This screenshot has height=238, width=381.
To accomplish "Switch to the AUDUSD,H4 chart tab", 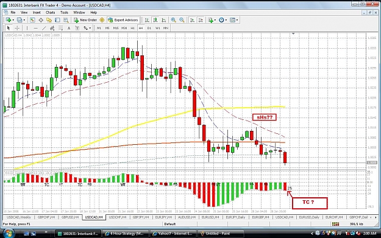I will [187, 217].
